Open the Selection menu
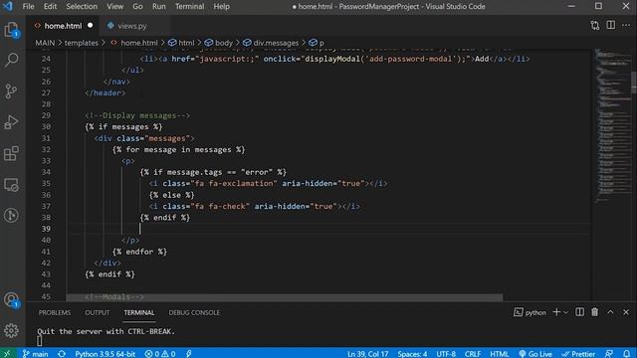Image resolution: width=637 pixels, height=358 pixels. (x=82, y=7)
